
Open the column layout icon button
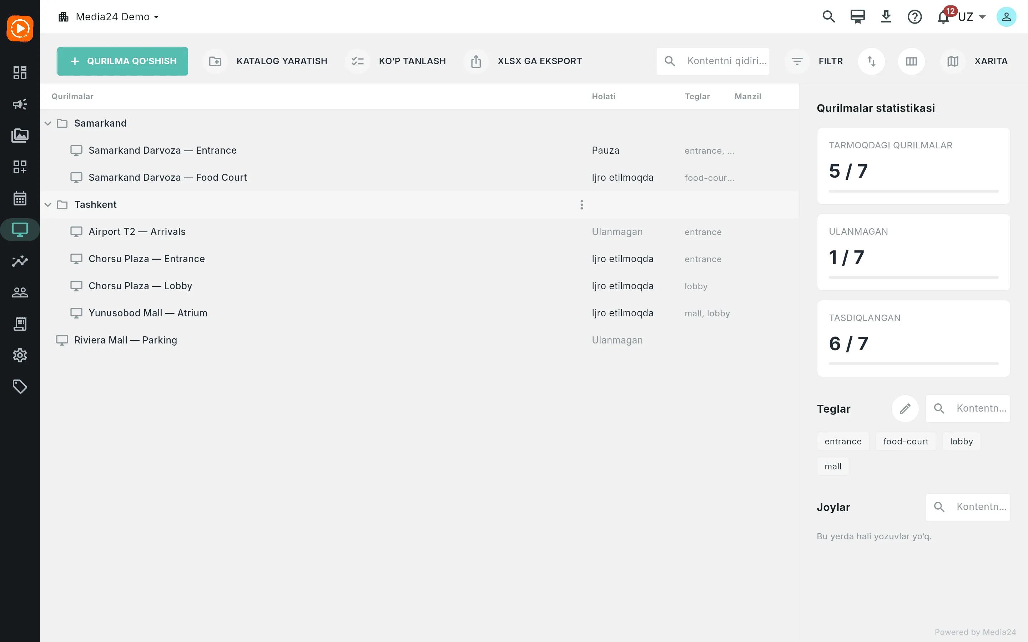coord(911,61)
